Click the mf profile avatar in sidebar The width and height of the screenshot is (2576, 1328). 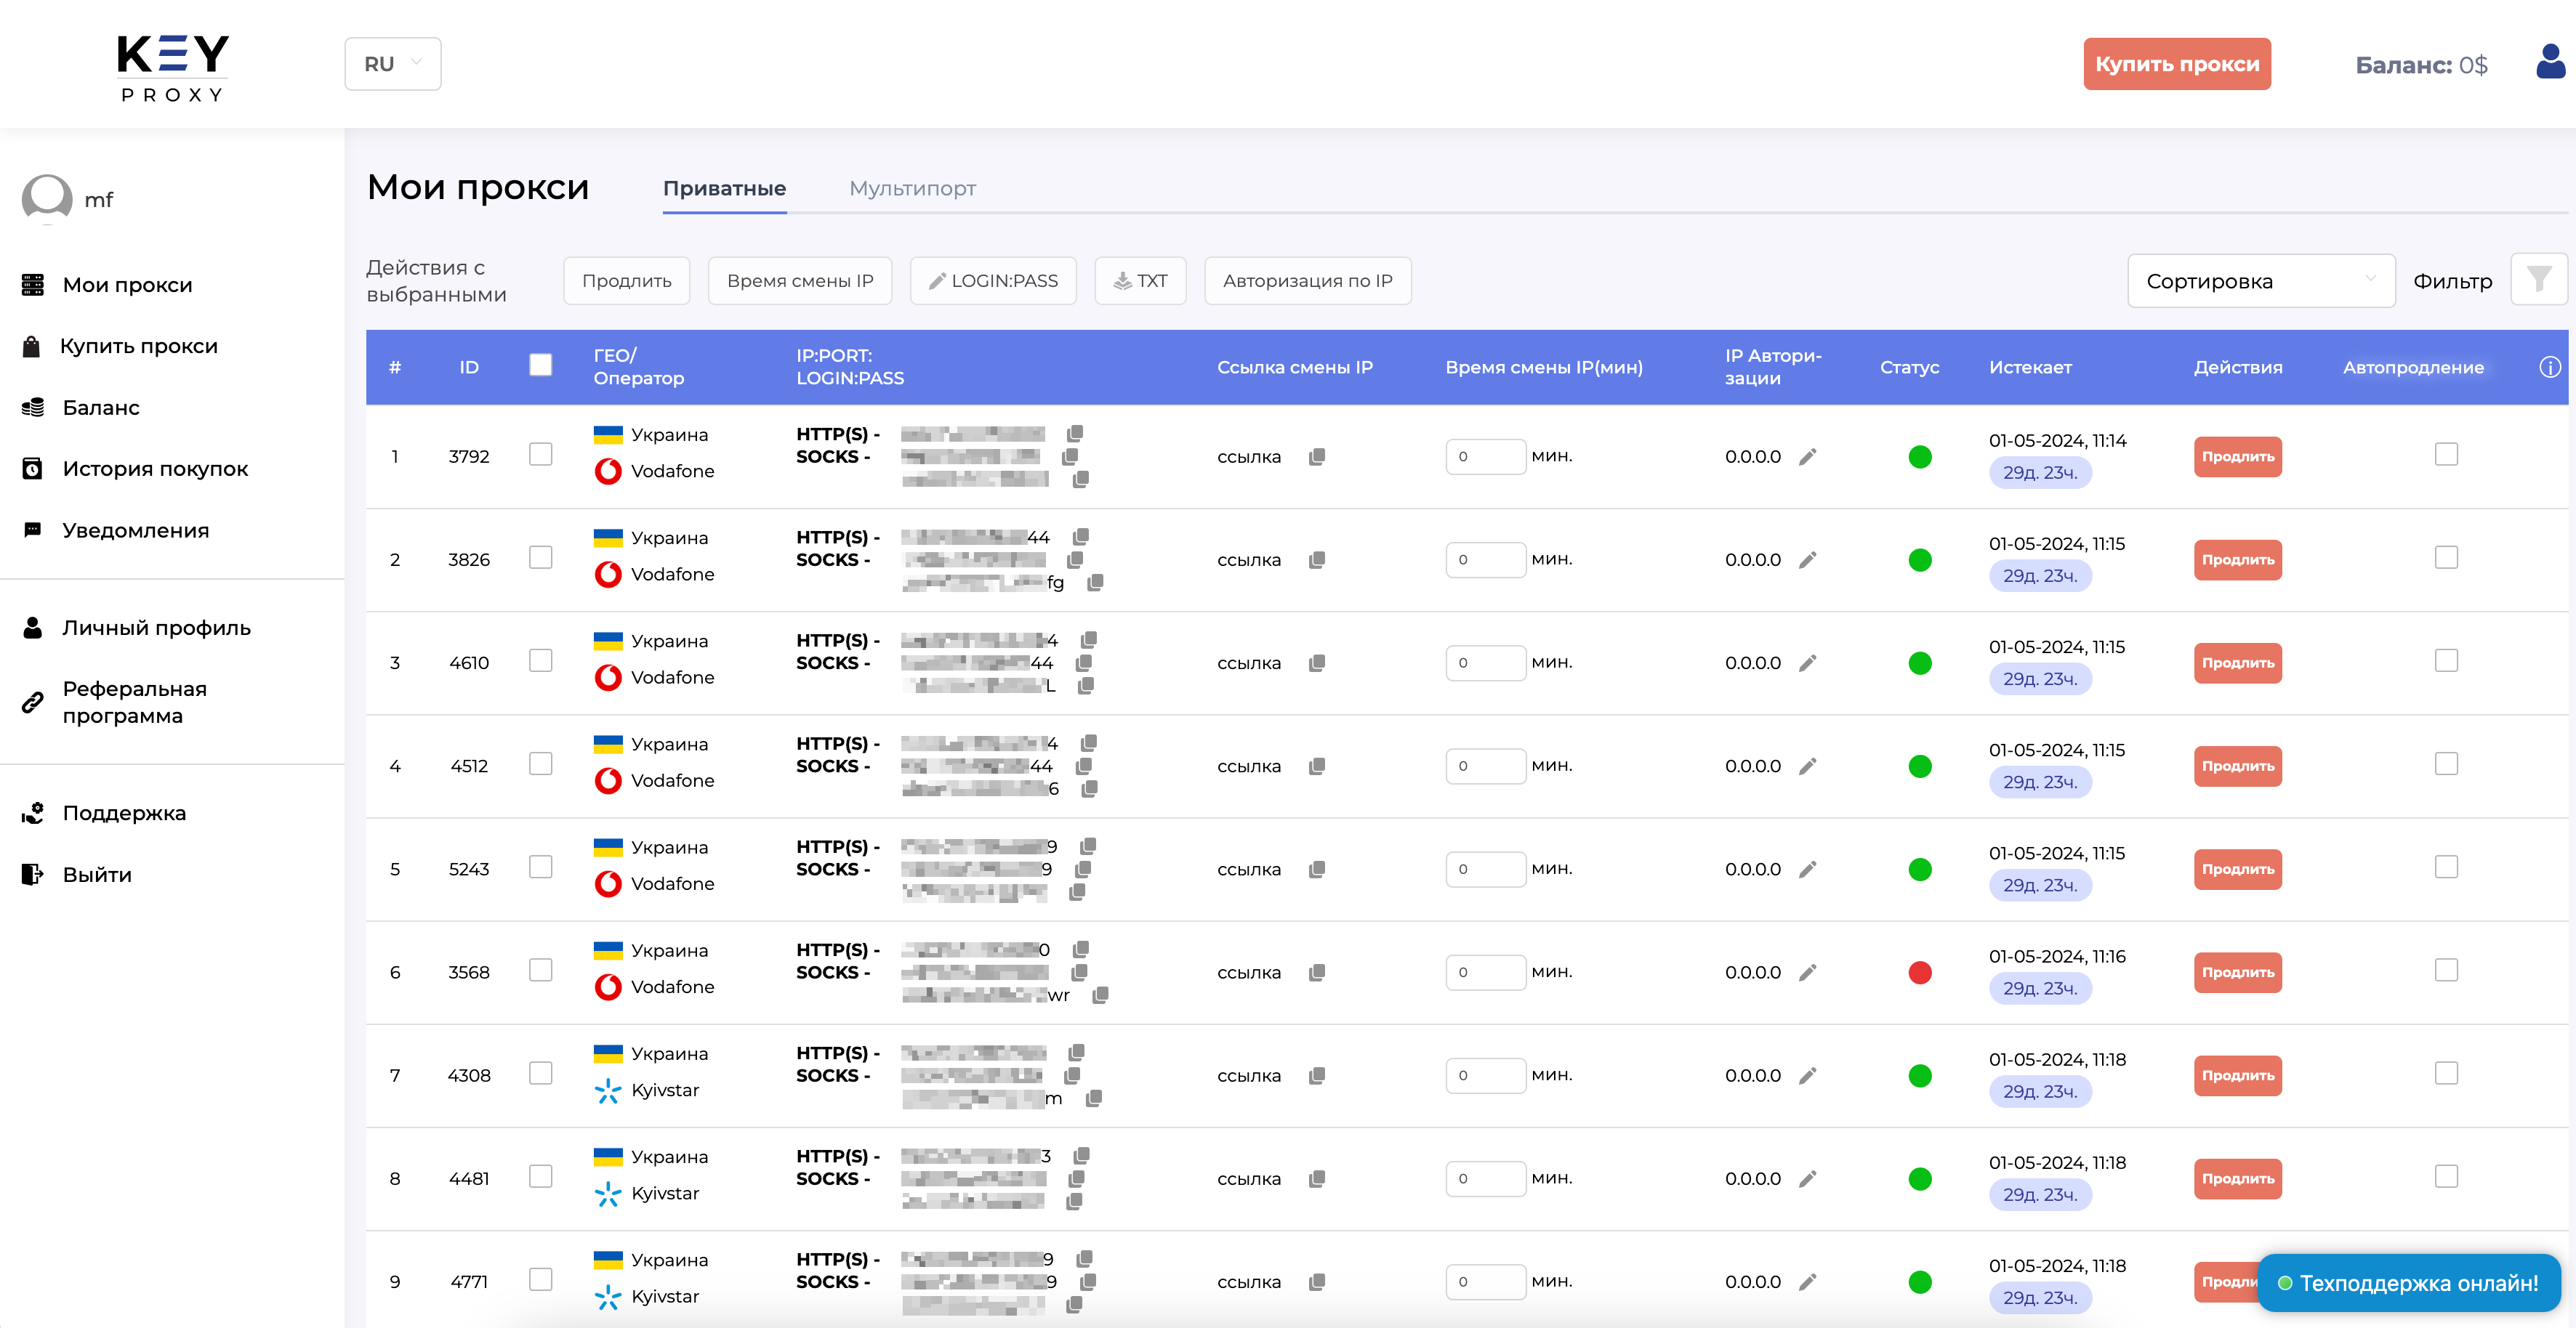tap(47, 199)
